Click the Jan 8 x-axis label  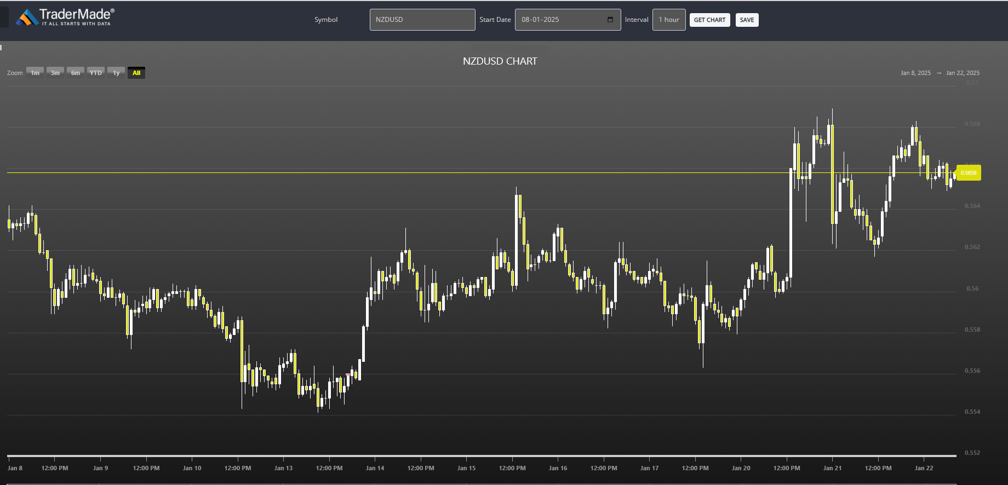[15, 468]
